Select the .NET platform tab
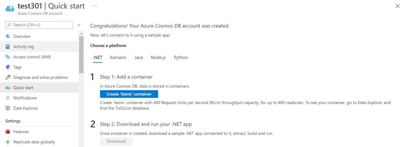The image size is (406, 147). pyautogui.click(x=97, y=57)
